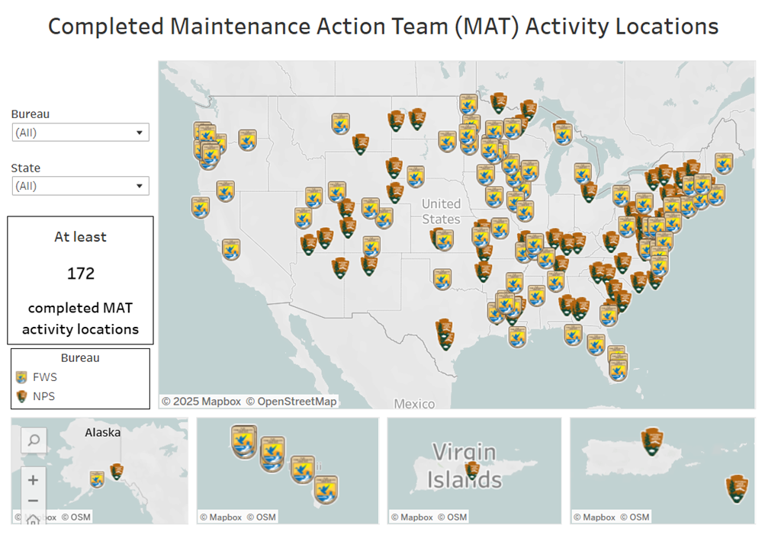Image resolution: width=765 pixels, height=538 pixels.
Task: Select the westernmost FWS marker in the Hawaii map
Action: click(x=243, y=441)
